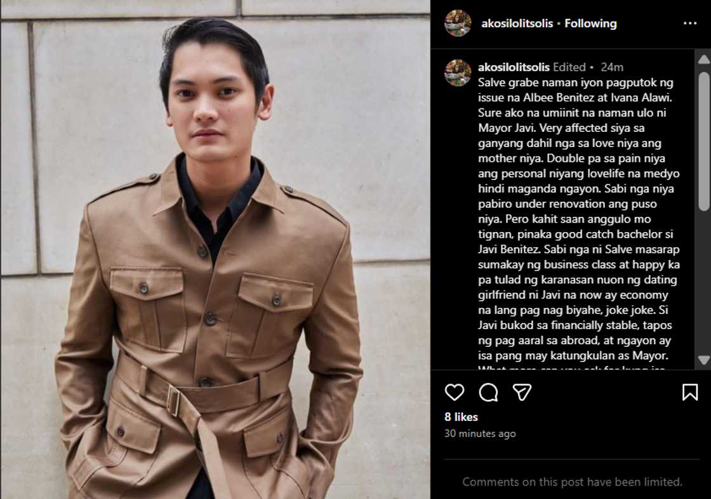The width and height of the screenshot is (711, 499).
Task: Click the comments limited notice
Action: [572, 482]
